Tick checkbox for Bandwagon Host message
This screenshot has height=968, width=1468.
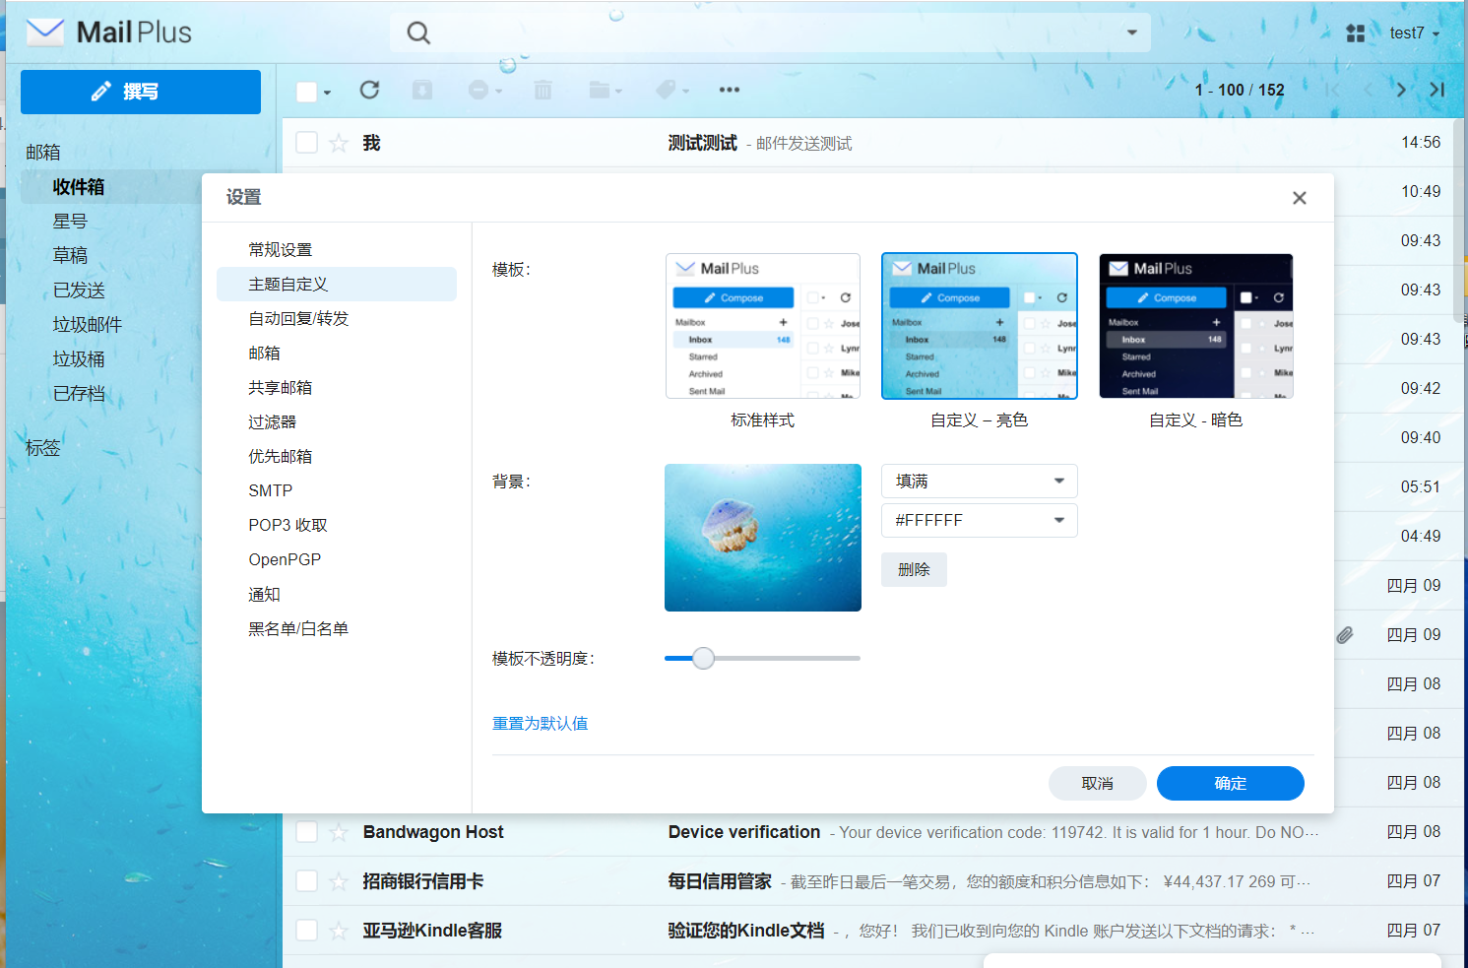pos(307,832)
